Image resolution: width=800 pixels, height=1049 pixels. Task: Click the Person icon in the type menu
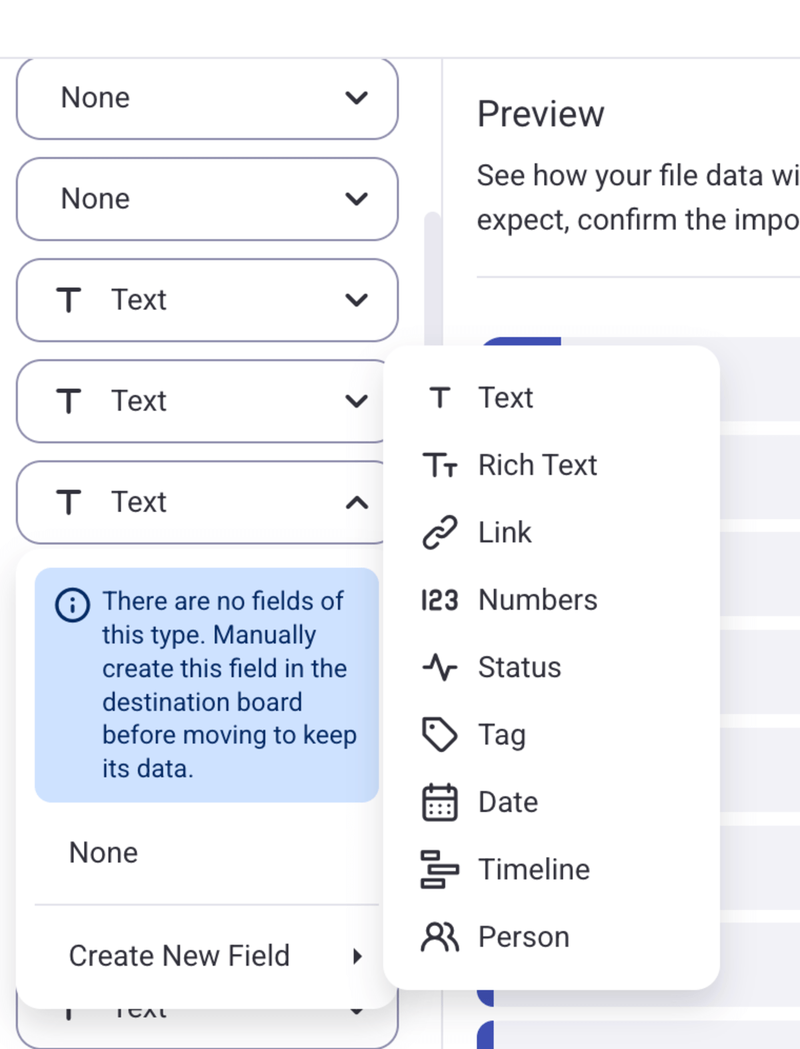point(440,937)
